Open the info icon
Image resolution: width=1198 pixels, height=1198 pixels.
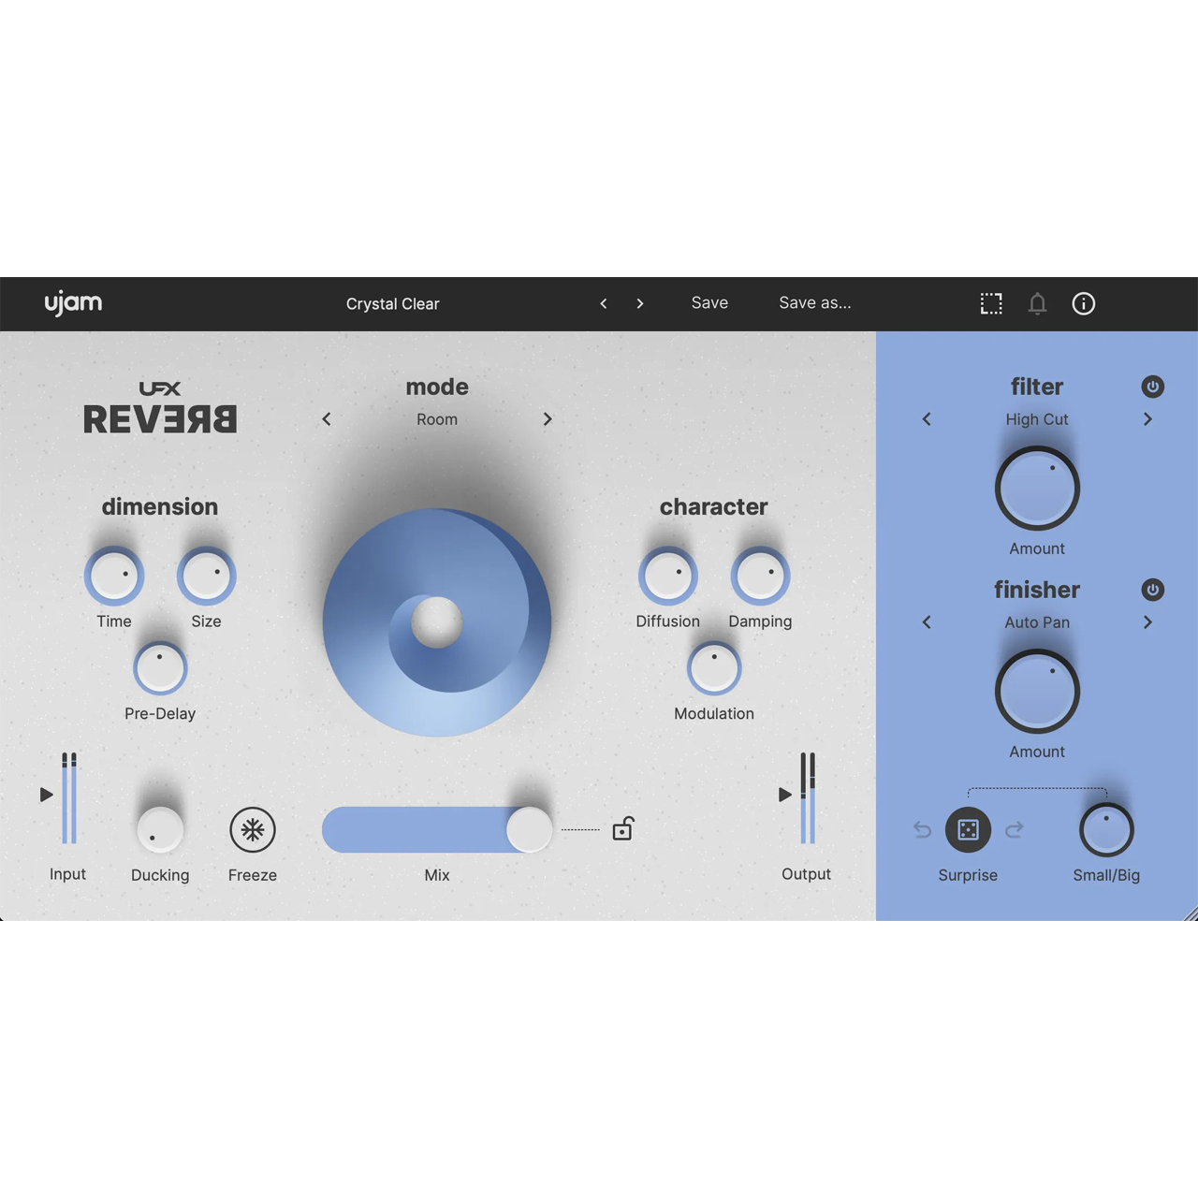(x=1084, y=303)
